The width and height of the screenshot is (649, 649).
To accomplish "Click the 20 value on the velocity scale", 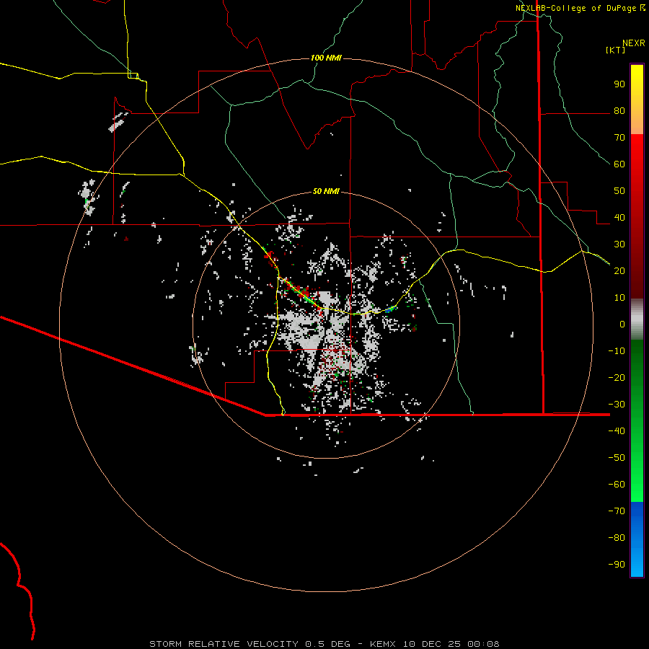I will (x=619, y=271).
